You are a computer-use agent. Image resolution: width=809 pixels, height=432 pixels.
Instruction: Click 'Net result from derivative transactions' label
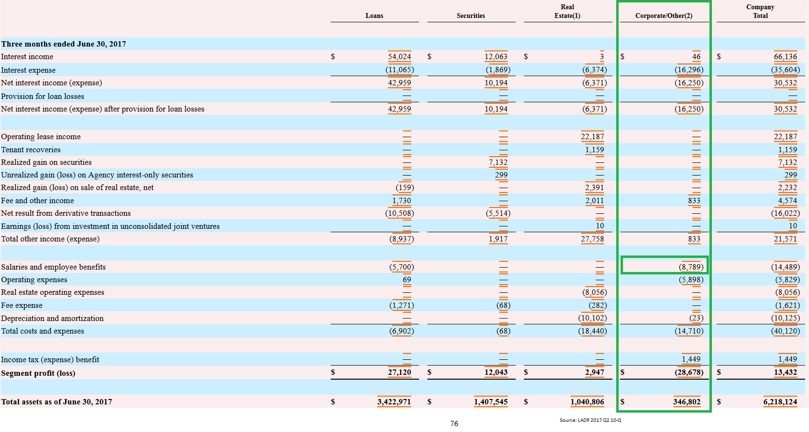(x=66, y=213)
